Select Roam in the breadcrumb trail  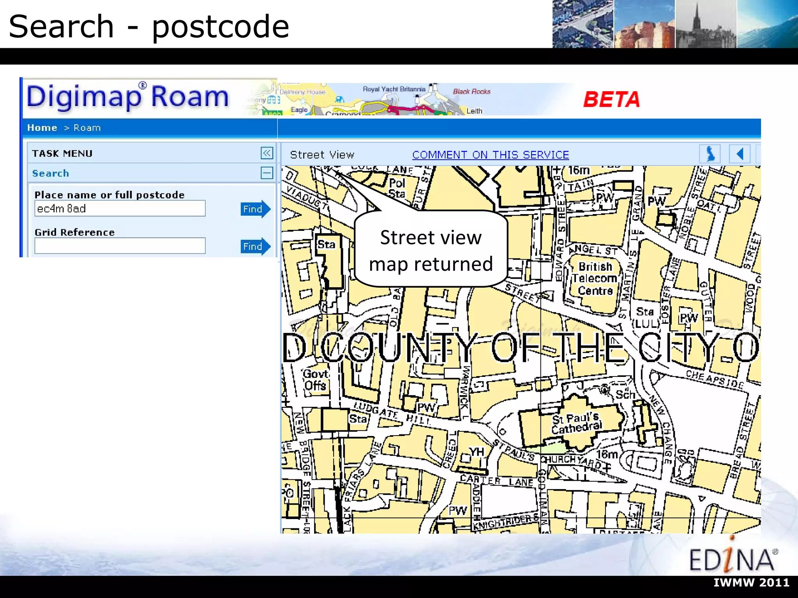click(x=87, y=128)
